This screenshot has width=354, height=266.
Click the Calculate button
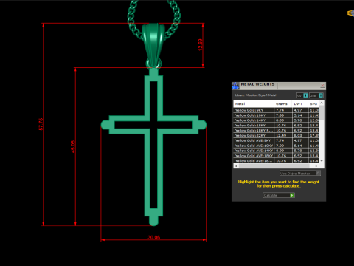coord(279,195)
